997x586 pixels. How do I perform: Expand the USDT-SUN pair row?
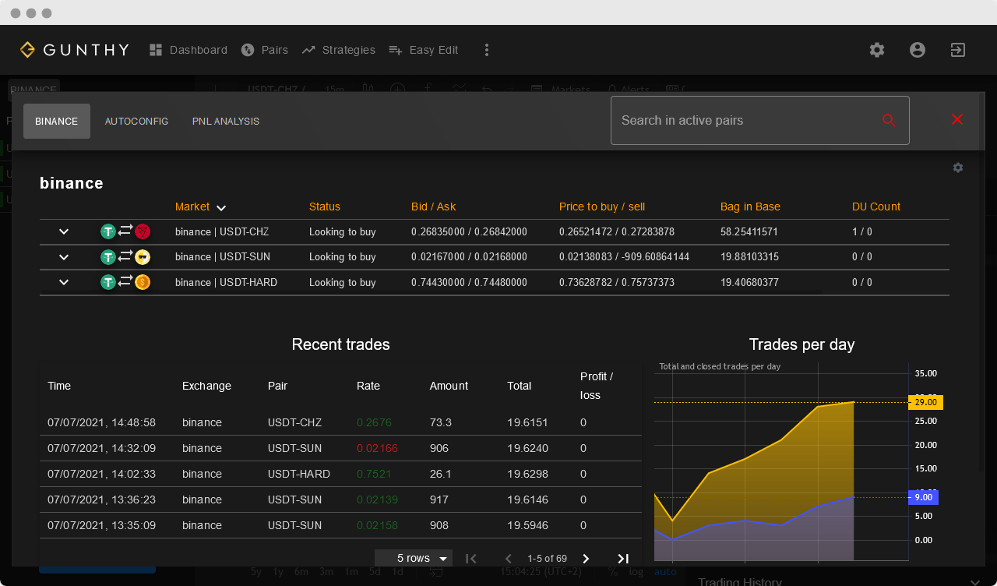click(64, 257)
